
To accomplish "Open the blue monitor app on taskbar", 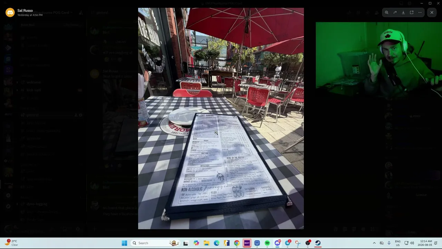I will click(x=257, y=243).
